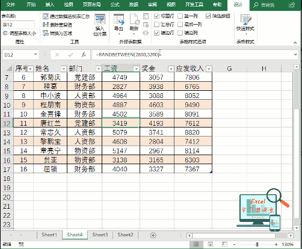Click Convert to Range icon
This screenshot has height=249, width=302.
46,33
